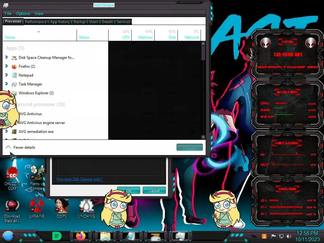The image size is (324, 243).
Task: Open the Start orb on the taskbar
Action: coord(8,236)
